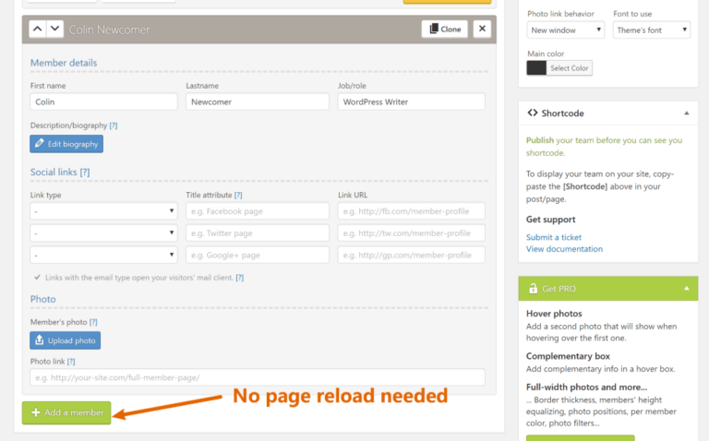This screenshot has height=441, width=709.
Task: Open Photo link behavior dropdown
Action: pyautogui.click(x=565, y=30)
